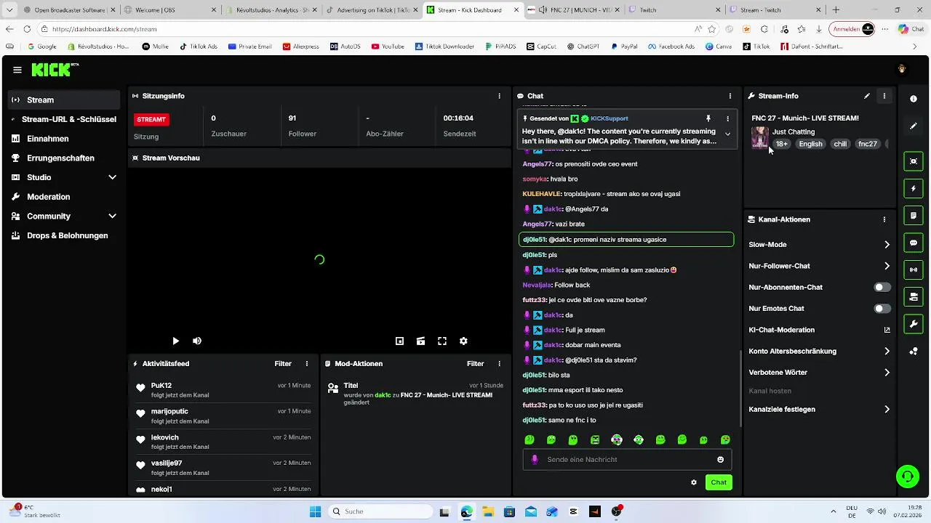Open the Stream-Info three-dot menu
This screenshot has height=523, width=931.
point(884,96)
